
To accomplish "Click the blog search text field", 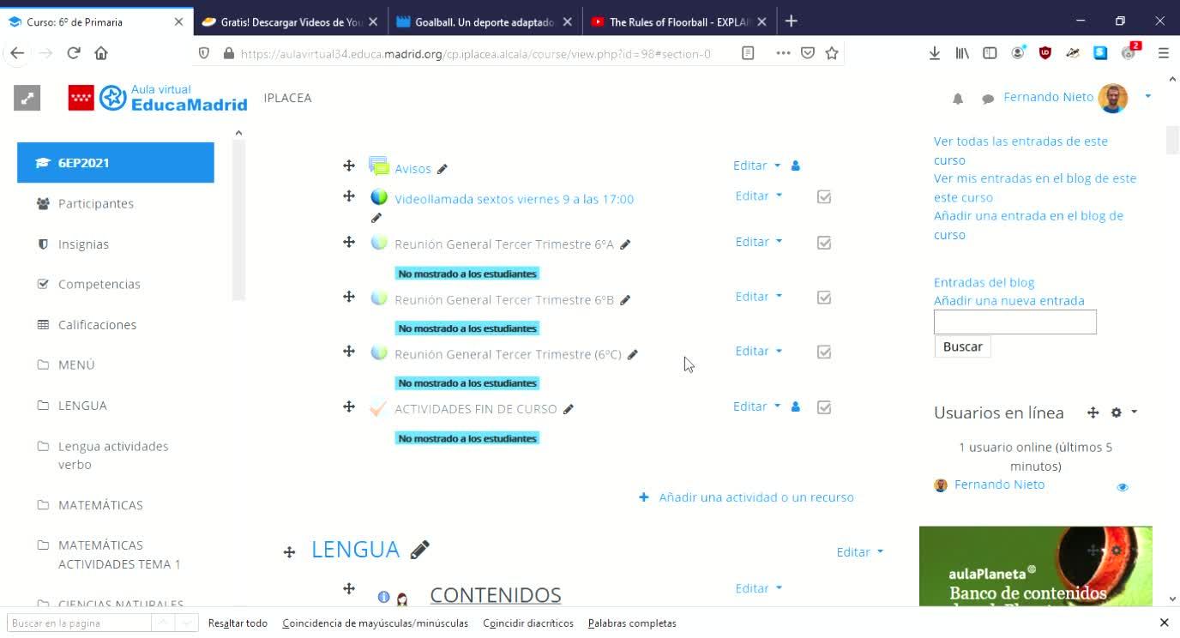I will click(x=1014, y=322).
